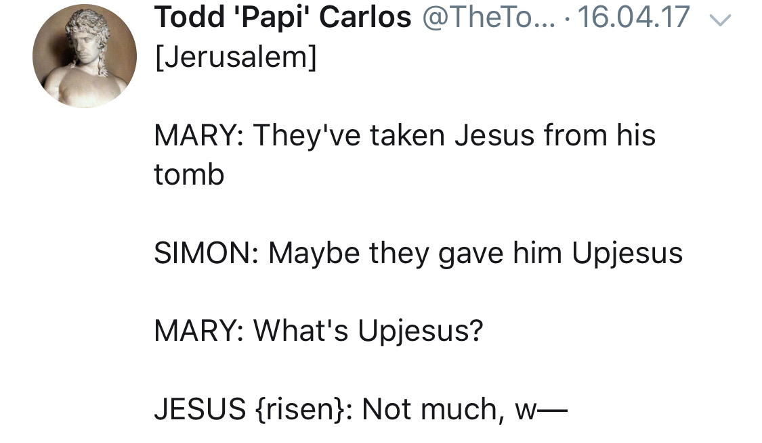Viewport: 762px width, 443px height.
Task: Select the line 'They've taken Jesus from his'
Action: 454,135
